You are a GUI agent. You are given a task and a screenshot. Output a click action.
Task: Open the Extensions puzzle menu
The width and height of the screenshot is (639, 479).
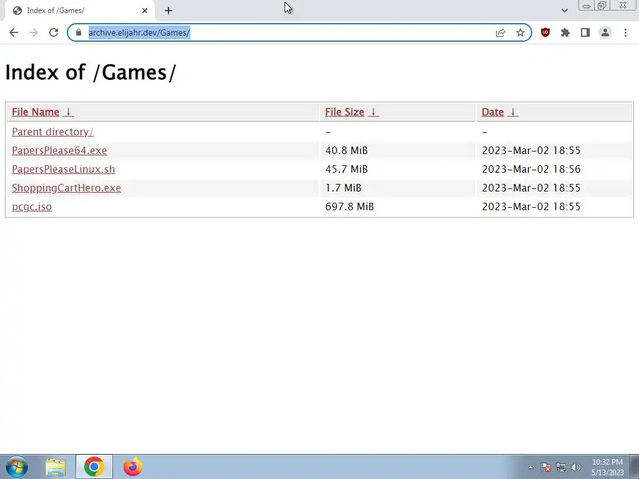pos(565,32)
